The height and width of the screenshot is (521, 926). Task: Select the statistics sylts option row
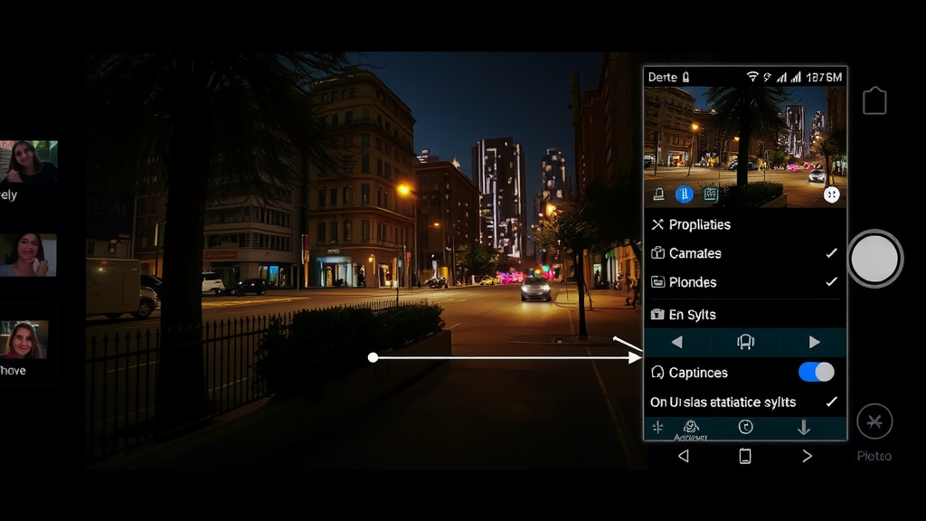(x=723, y=402)
